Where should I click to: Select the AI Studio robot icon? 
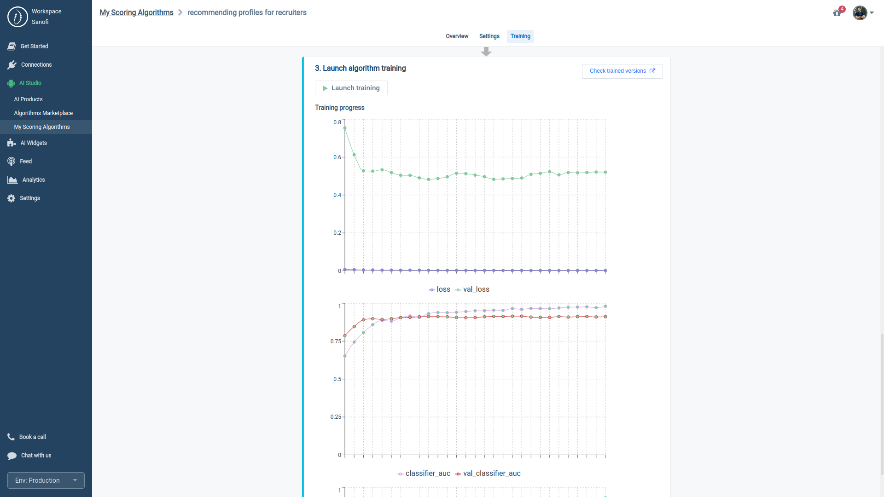coord(10,83)
